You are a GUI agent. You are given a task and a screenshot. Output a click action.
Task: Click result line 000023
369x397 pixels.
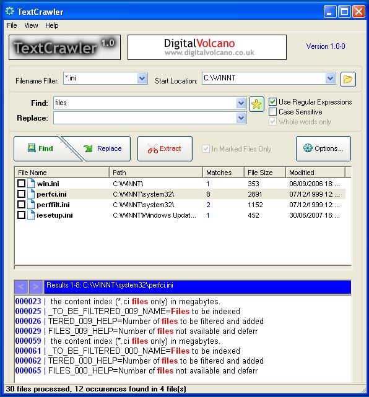click(118, 301)
